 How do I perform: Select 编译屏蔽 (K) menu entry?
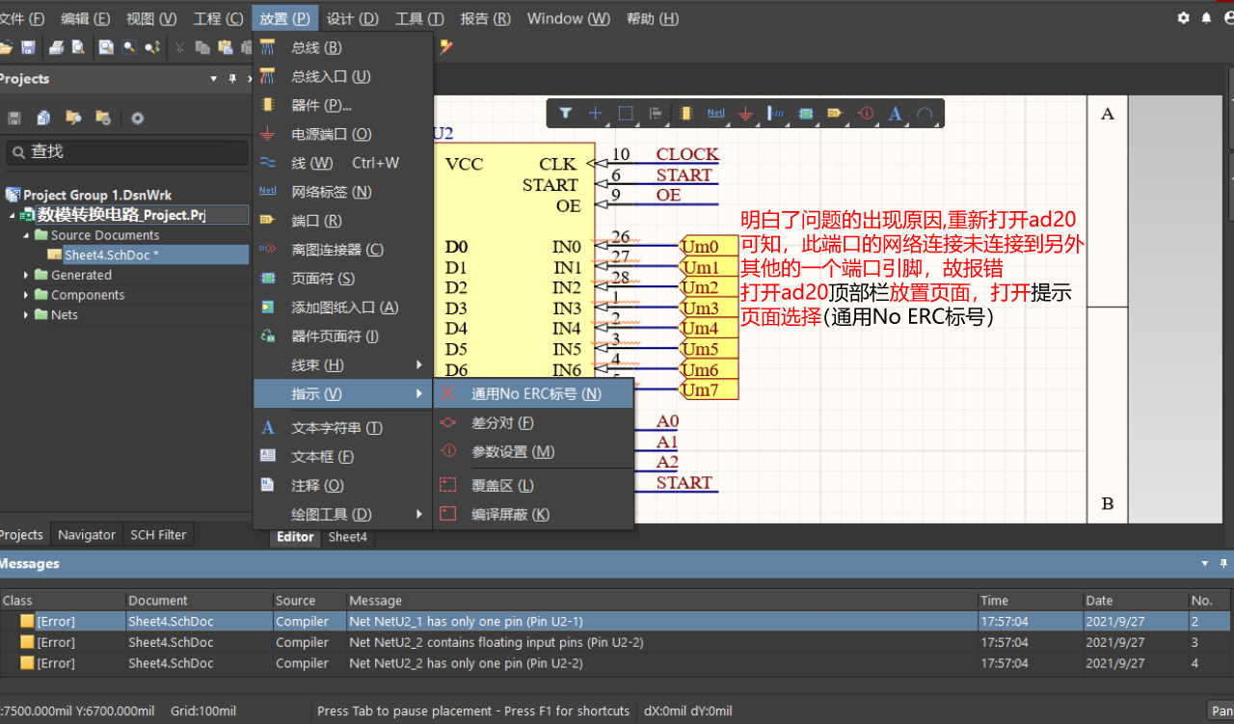click(534, 515)
